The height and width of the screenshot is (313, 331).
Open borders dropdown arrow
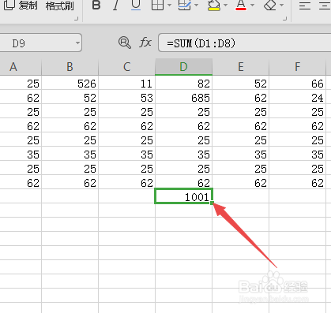coord(169,5)
